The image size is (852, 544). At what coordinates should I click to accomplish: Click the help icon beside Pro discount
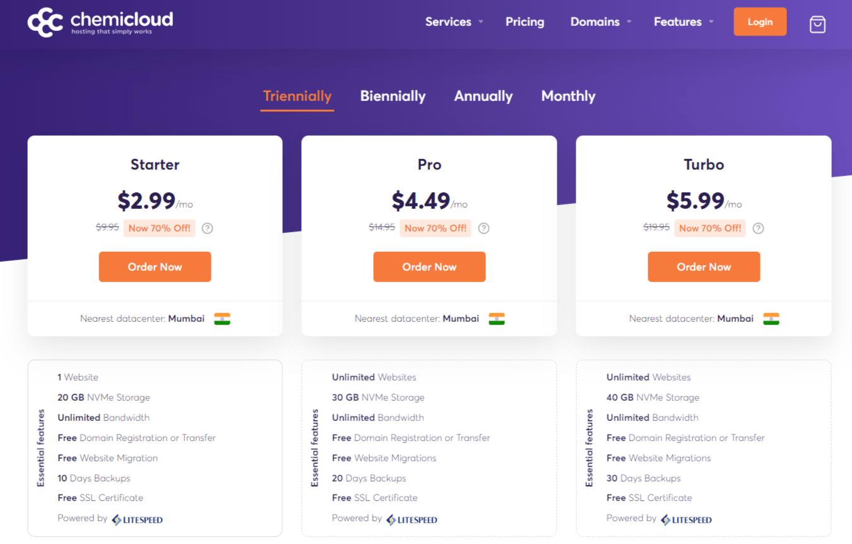(x=483, y=228)
